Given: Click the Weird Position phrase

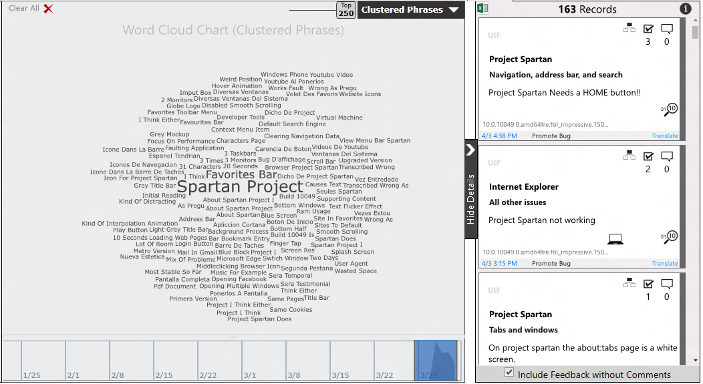Looking at the screenshot, I should 241,79.
